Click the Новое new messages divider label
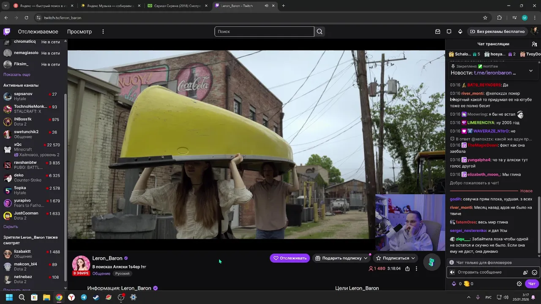Viewport: 541px width, 304px height. (526, 191)
